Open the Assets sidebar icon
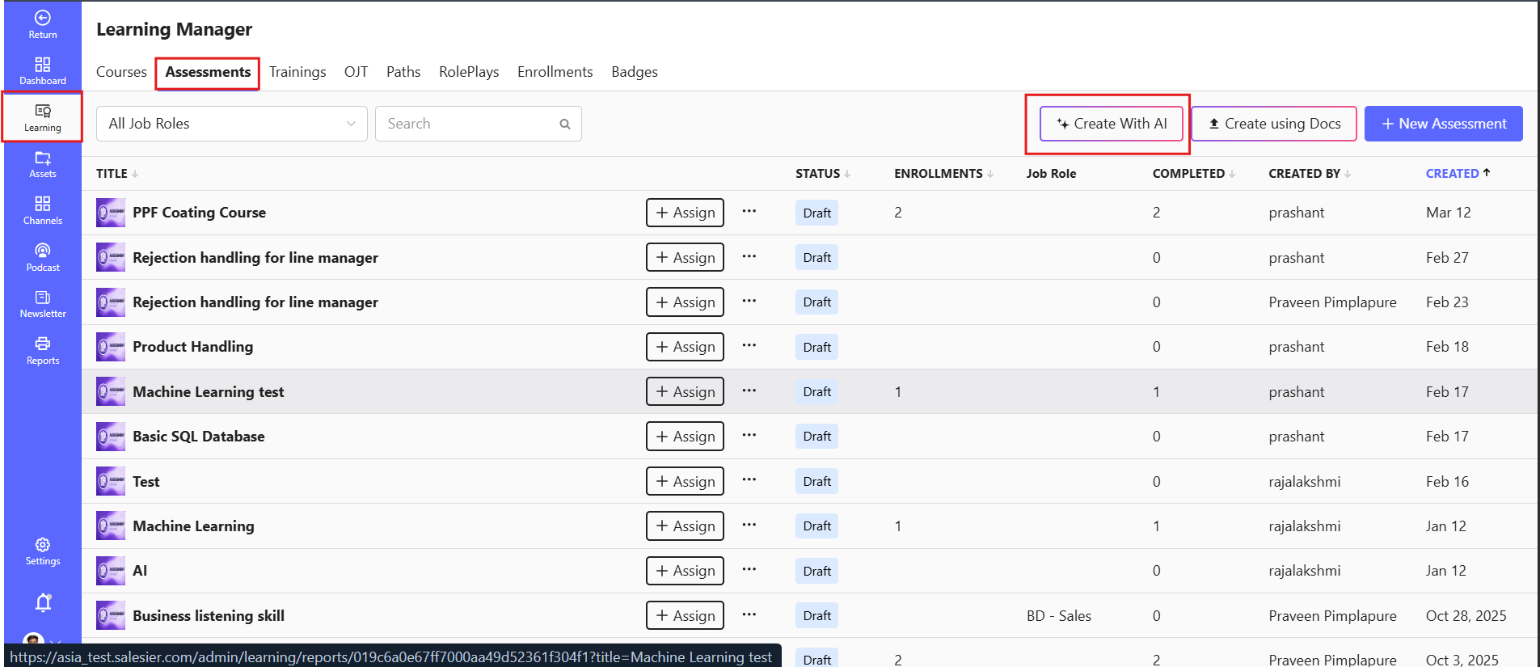The width and height of the screenshot is (1540, 667). pyautogui.click(x=43, y=164)
